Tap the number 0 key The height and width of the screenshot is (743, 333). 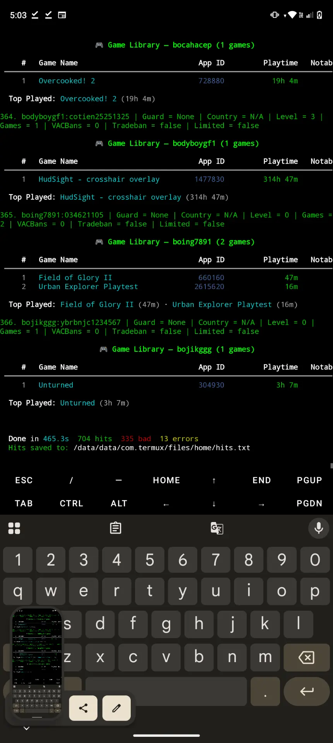click(315, 560)
